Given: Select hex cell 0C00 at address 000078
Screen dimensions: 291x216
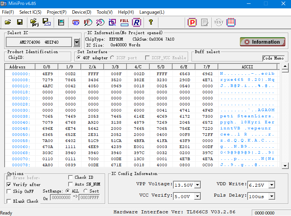Looking at the screenshot, I should pos(208,165).
